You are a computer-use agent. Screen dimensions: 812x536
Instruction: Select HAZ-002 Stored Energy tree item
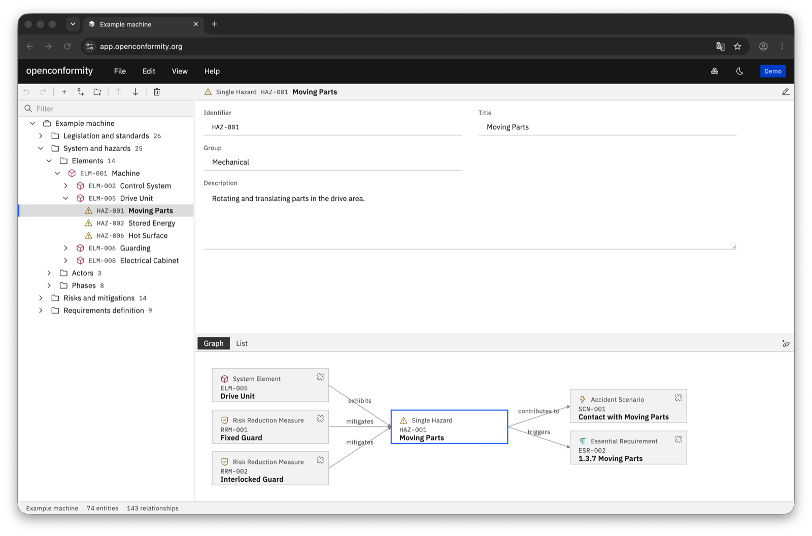pyautogui.click(x=106, y=223)
